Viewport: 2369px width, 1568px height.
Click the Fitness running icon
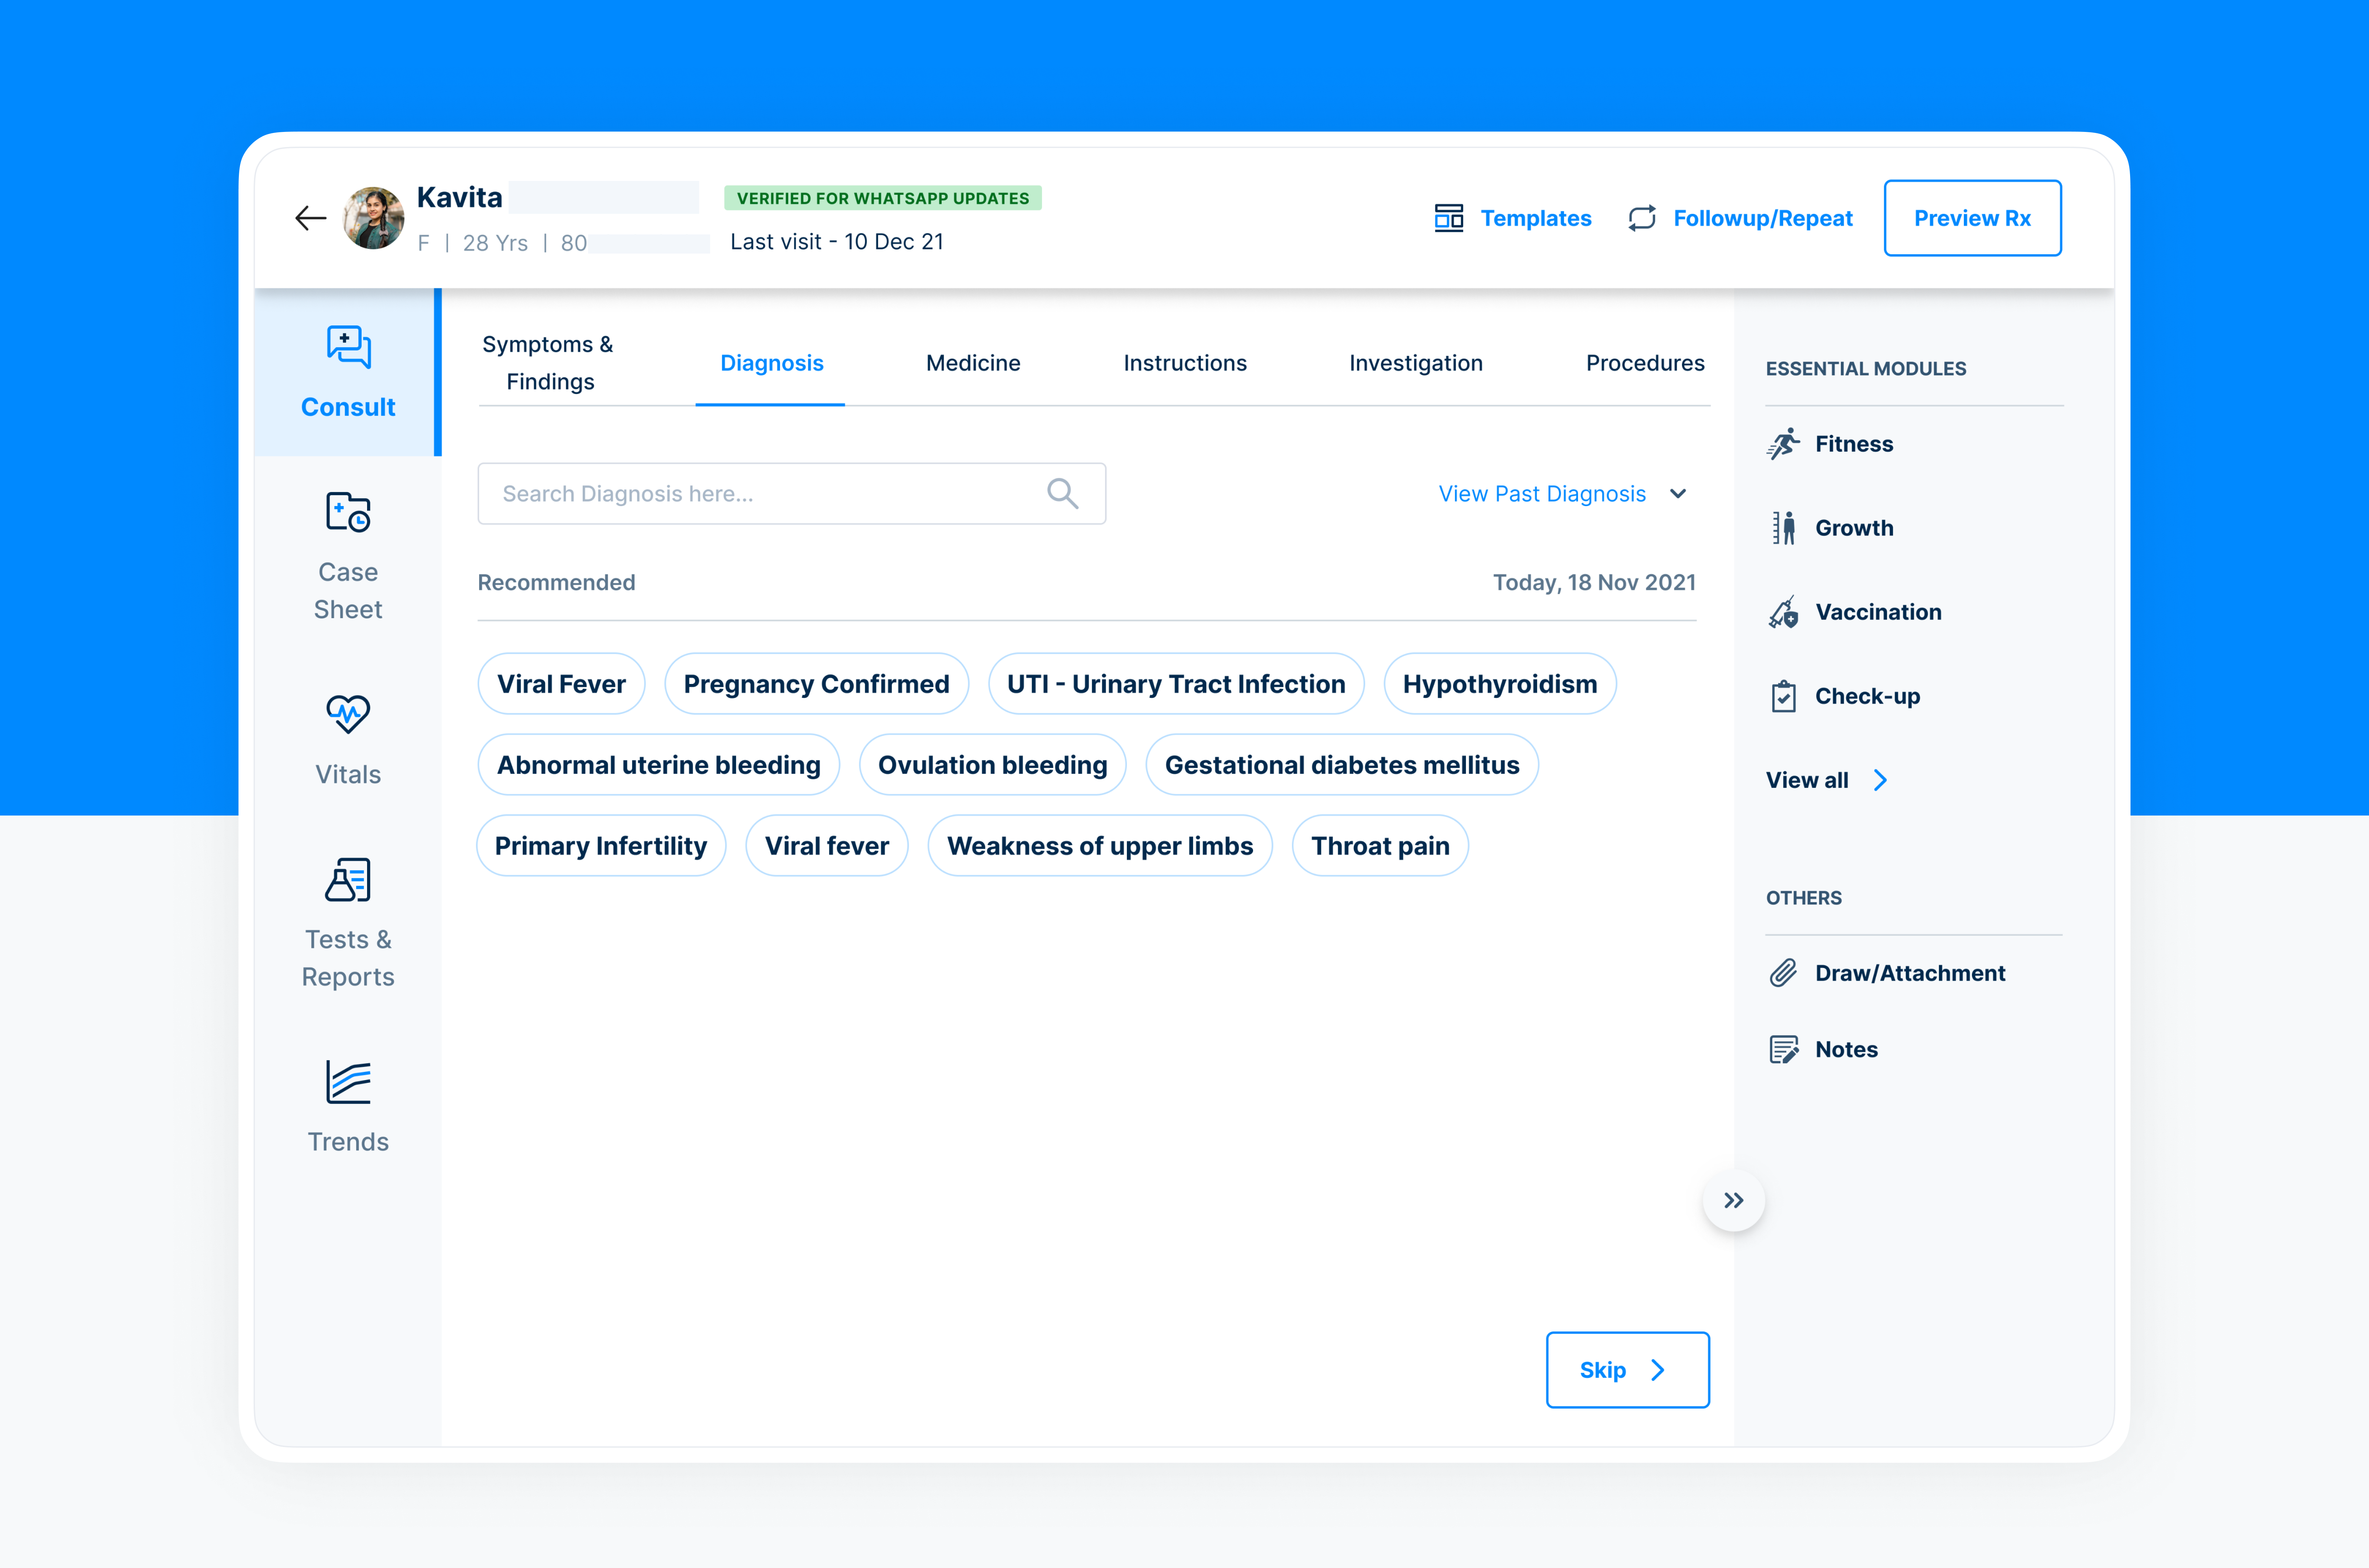tap(1783, 444)
